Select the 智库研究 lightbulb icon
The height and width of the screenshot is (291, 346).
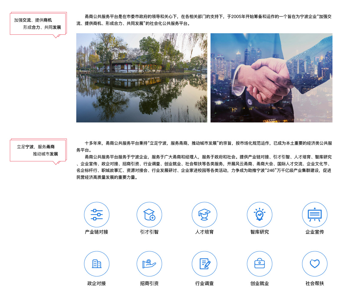pos(260,215)
